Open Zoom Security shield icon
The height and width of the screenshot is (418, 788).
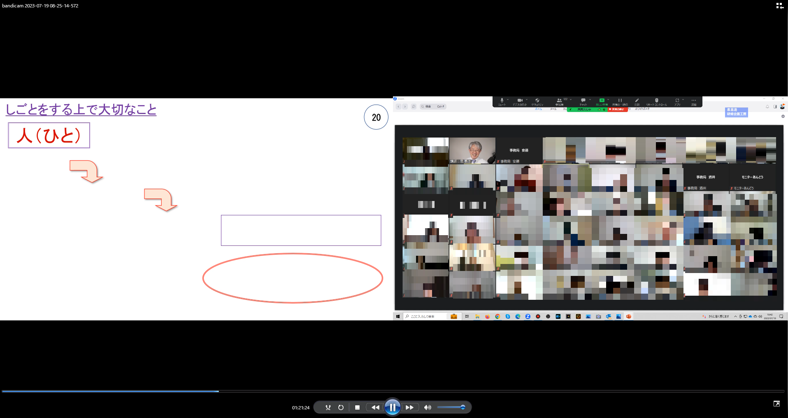coord(537,102)
